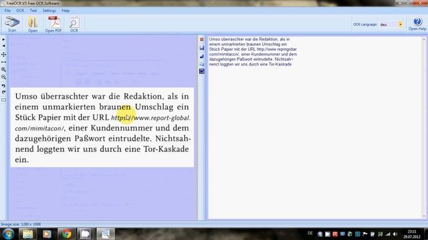
Task: Click the DE language indicator in the taskbar
Action: [x=310, y=233]
